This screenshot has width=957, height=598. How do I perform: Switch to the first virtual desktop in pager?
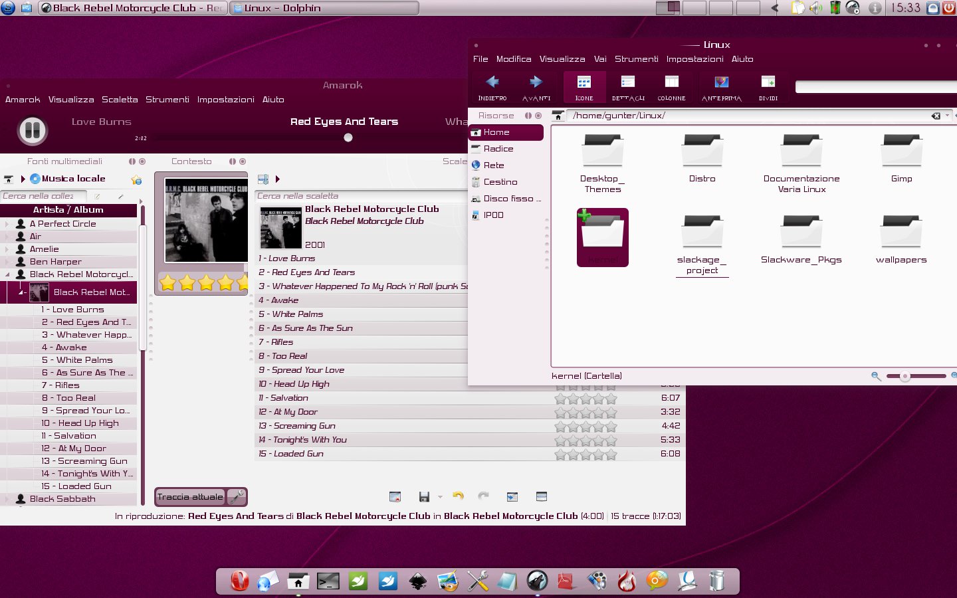(x=667, y=8)
